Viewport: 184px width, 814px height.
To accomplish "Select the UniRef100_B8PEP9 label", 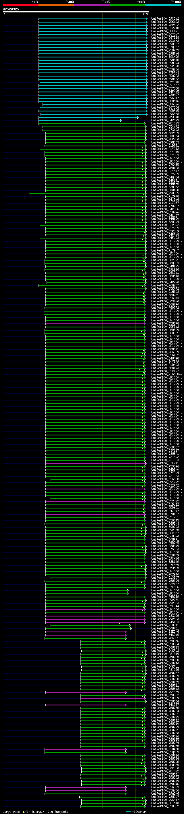I will click(165, 133).
